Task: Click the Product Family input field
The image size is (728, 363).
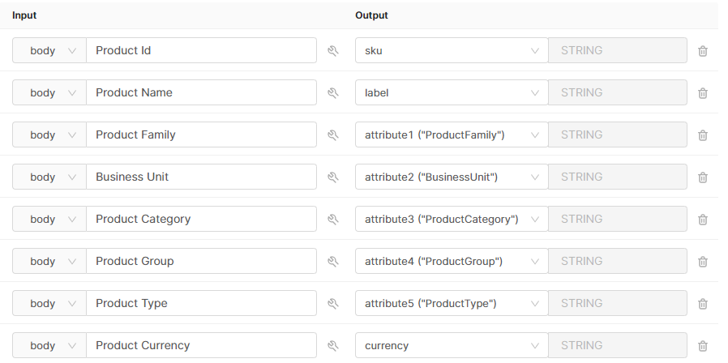Action: coord(201,135)
